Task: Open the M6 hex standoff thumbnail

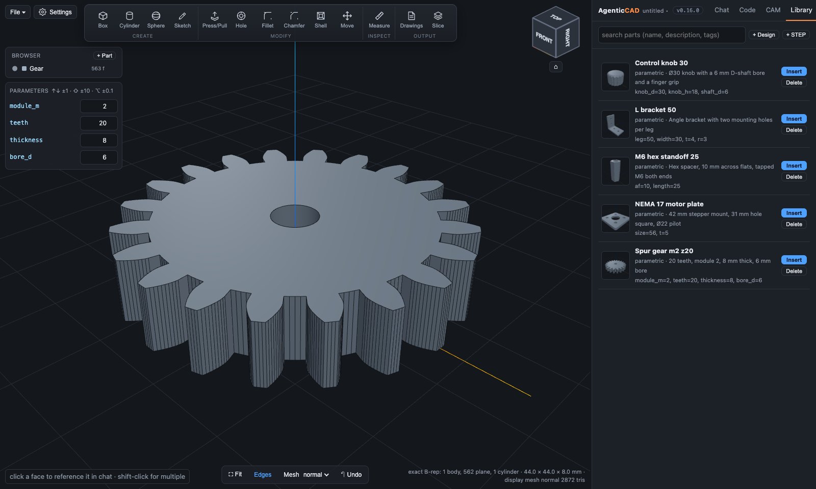Action: tap(616, 171)
